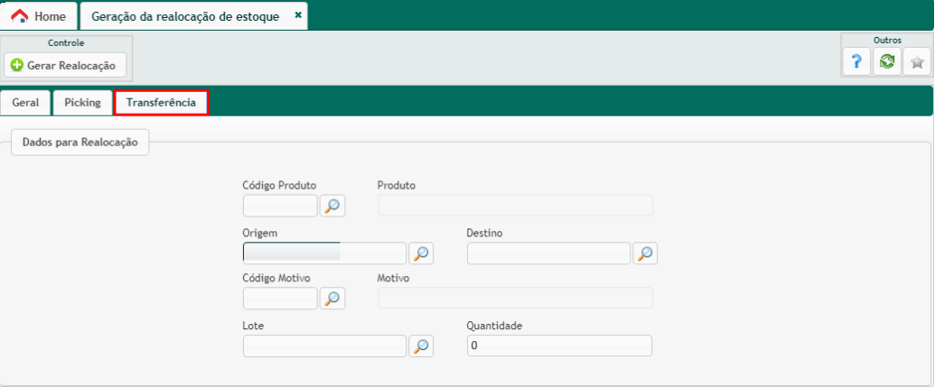Open Código Motivo search magnifier

[332, 299]
